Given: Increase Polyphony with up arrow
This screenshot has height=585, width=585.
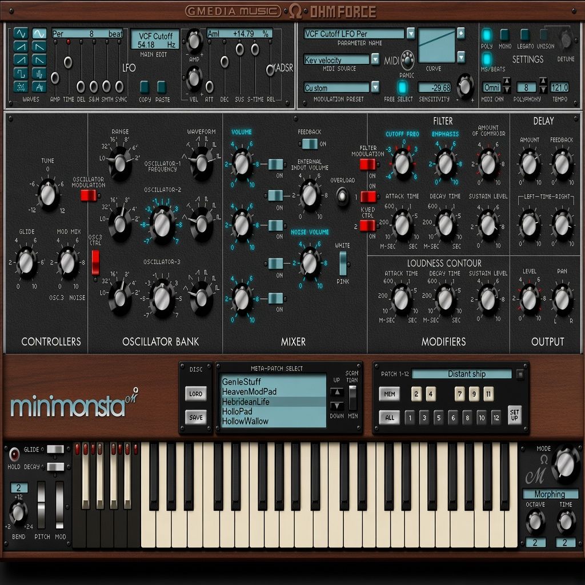Looking at the screenshot, I should coord(543,81).
